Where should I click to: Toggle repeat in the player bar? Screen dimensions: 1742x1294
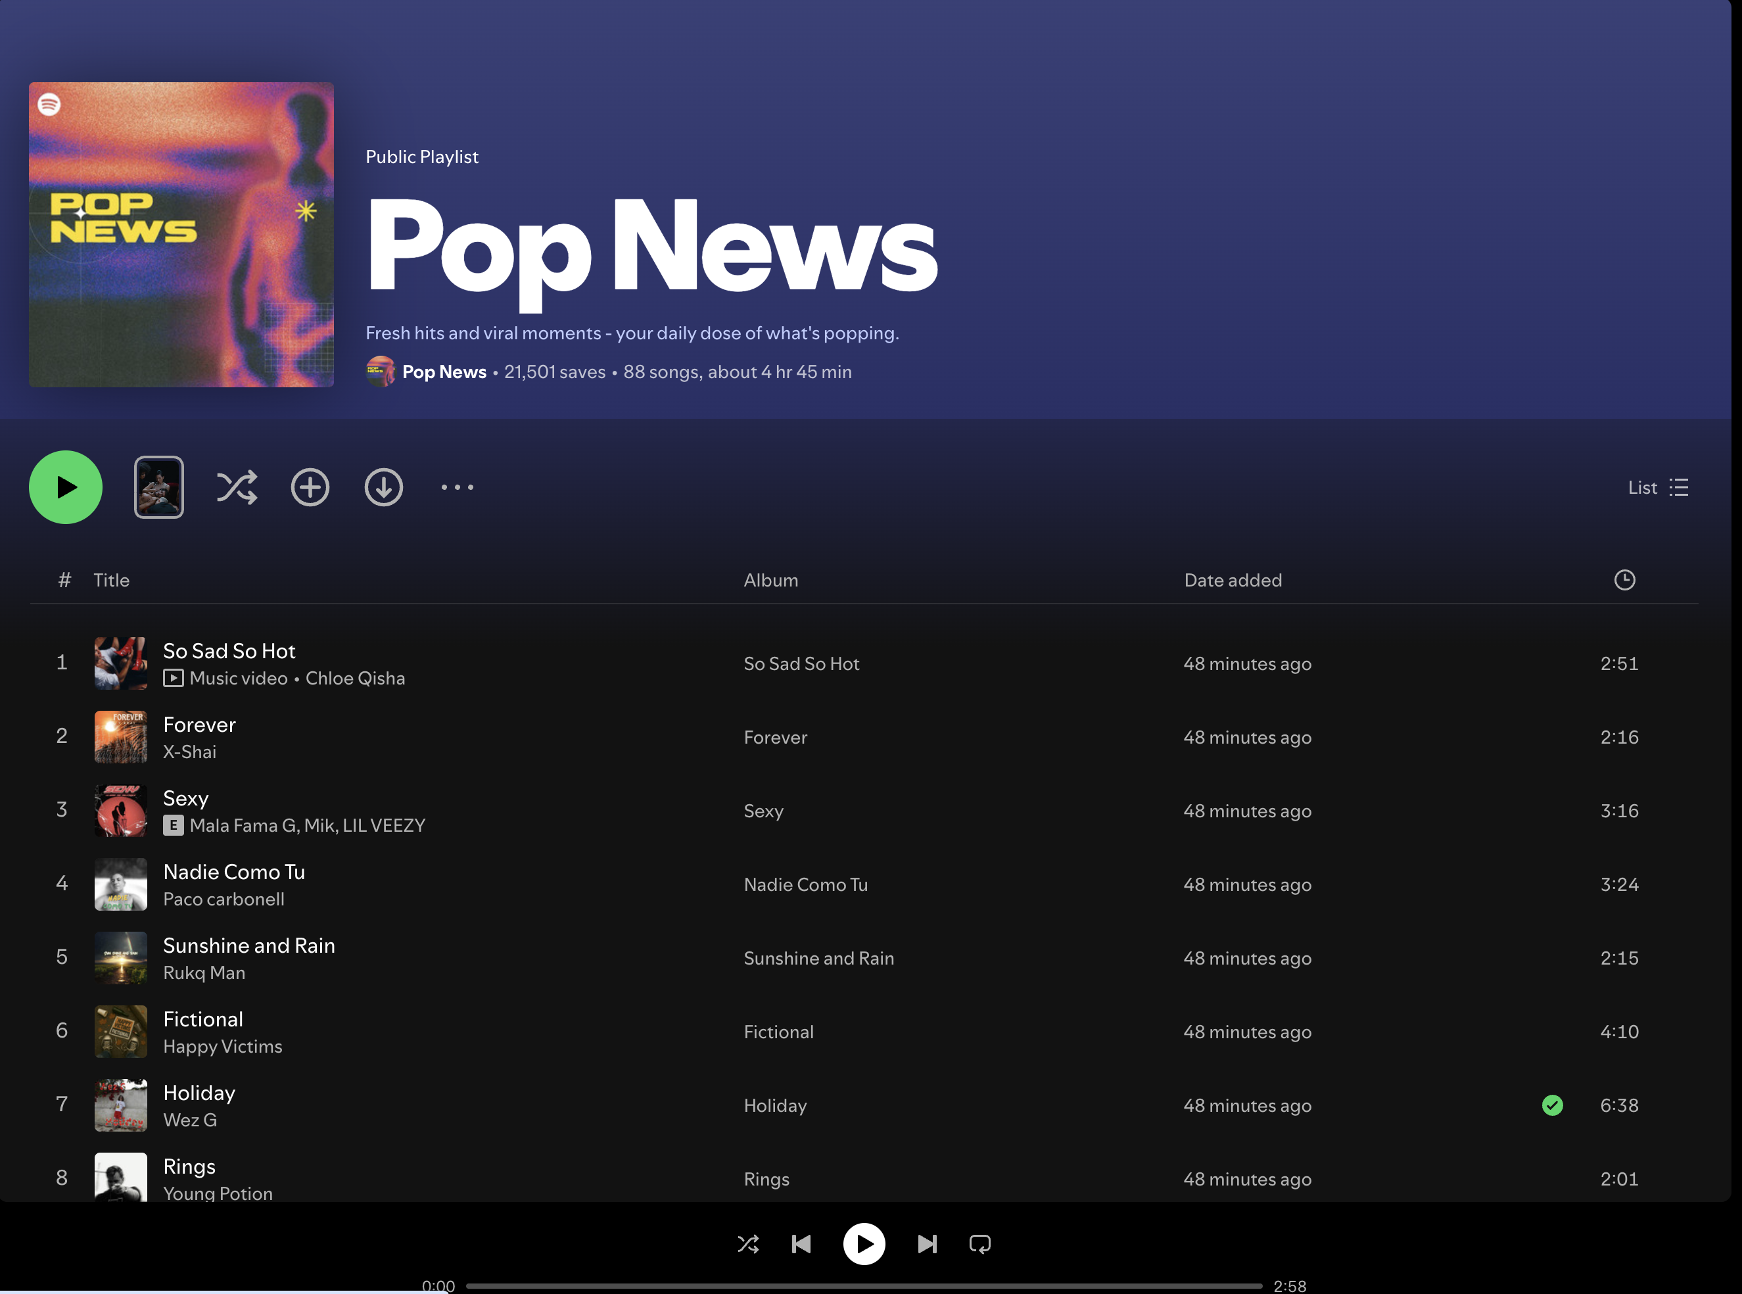979,1244
